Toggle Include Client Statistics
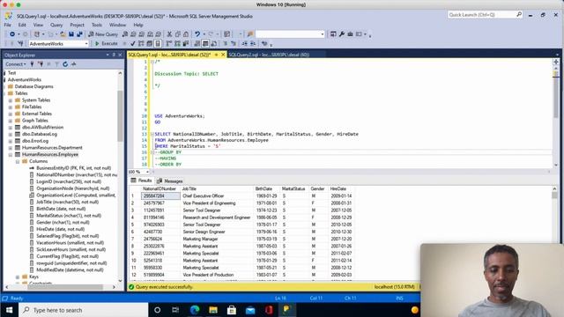Image resolution: width=564 pixels, height=317 pixels. point(186,43)
